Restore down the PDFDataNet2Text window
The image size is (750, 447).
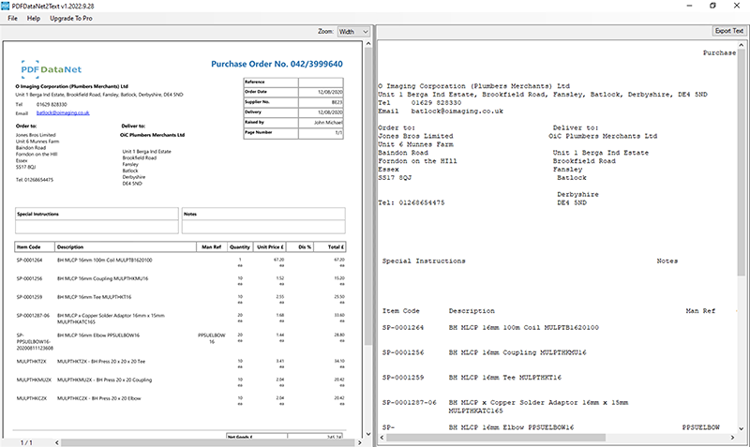pos(712,6)
